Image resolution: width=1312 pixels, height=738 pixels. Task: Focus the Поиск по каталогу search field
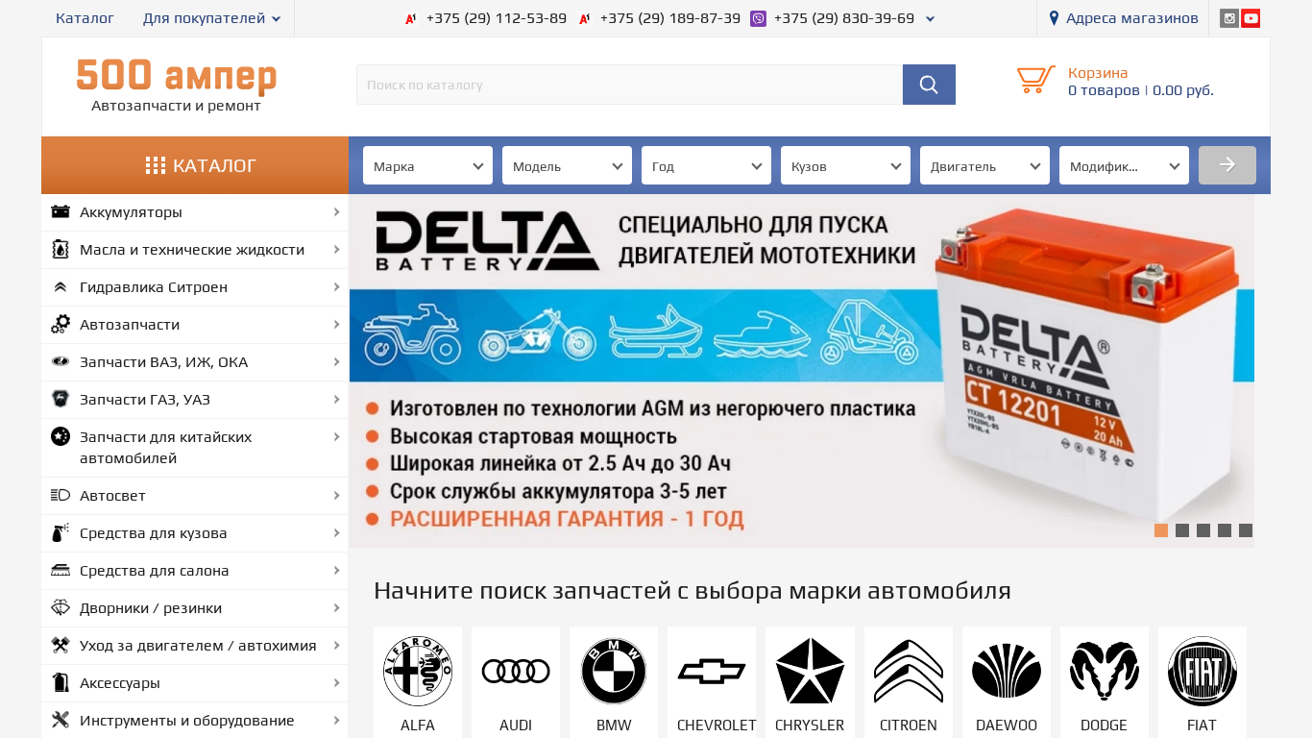[629, 85]
